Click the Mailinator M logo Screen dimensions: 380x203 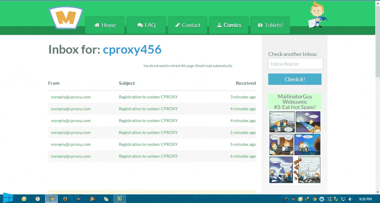66,18
